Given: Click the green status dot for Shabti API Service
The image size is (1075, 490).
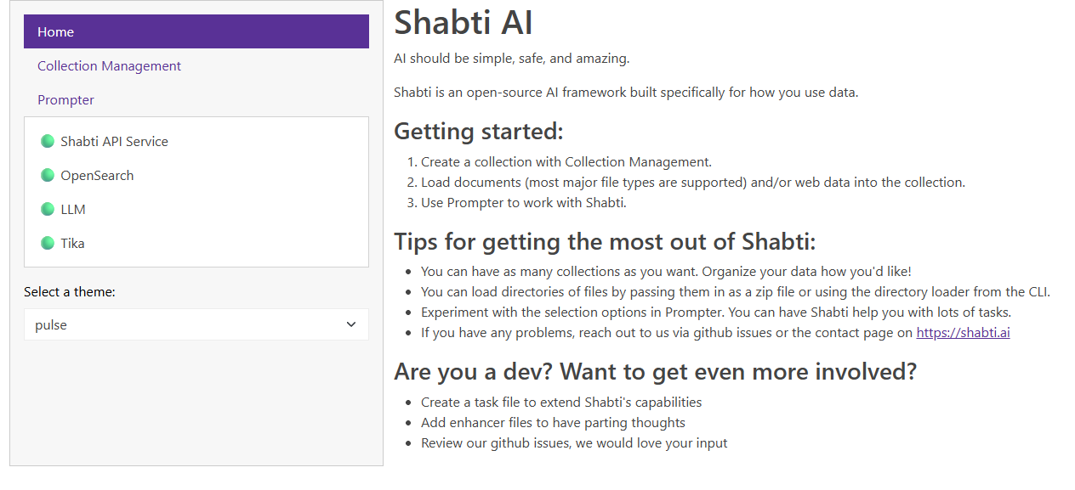Looking at the screenshot, I should point(48,141).
